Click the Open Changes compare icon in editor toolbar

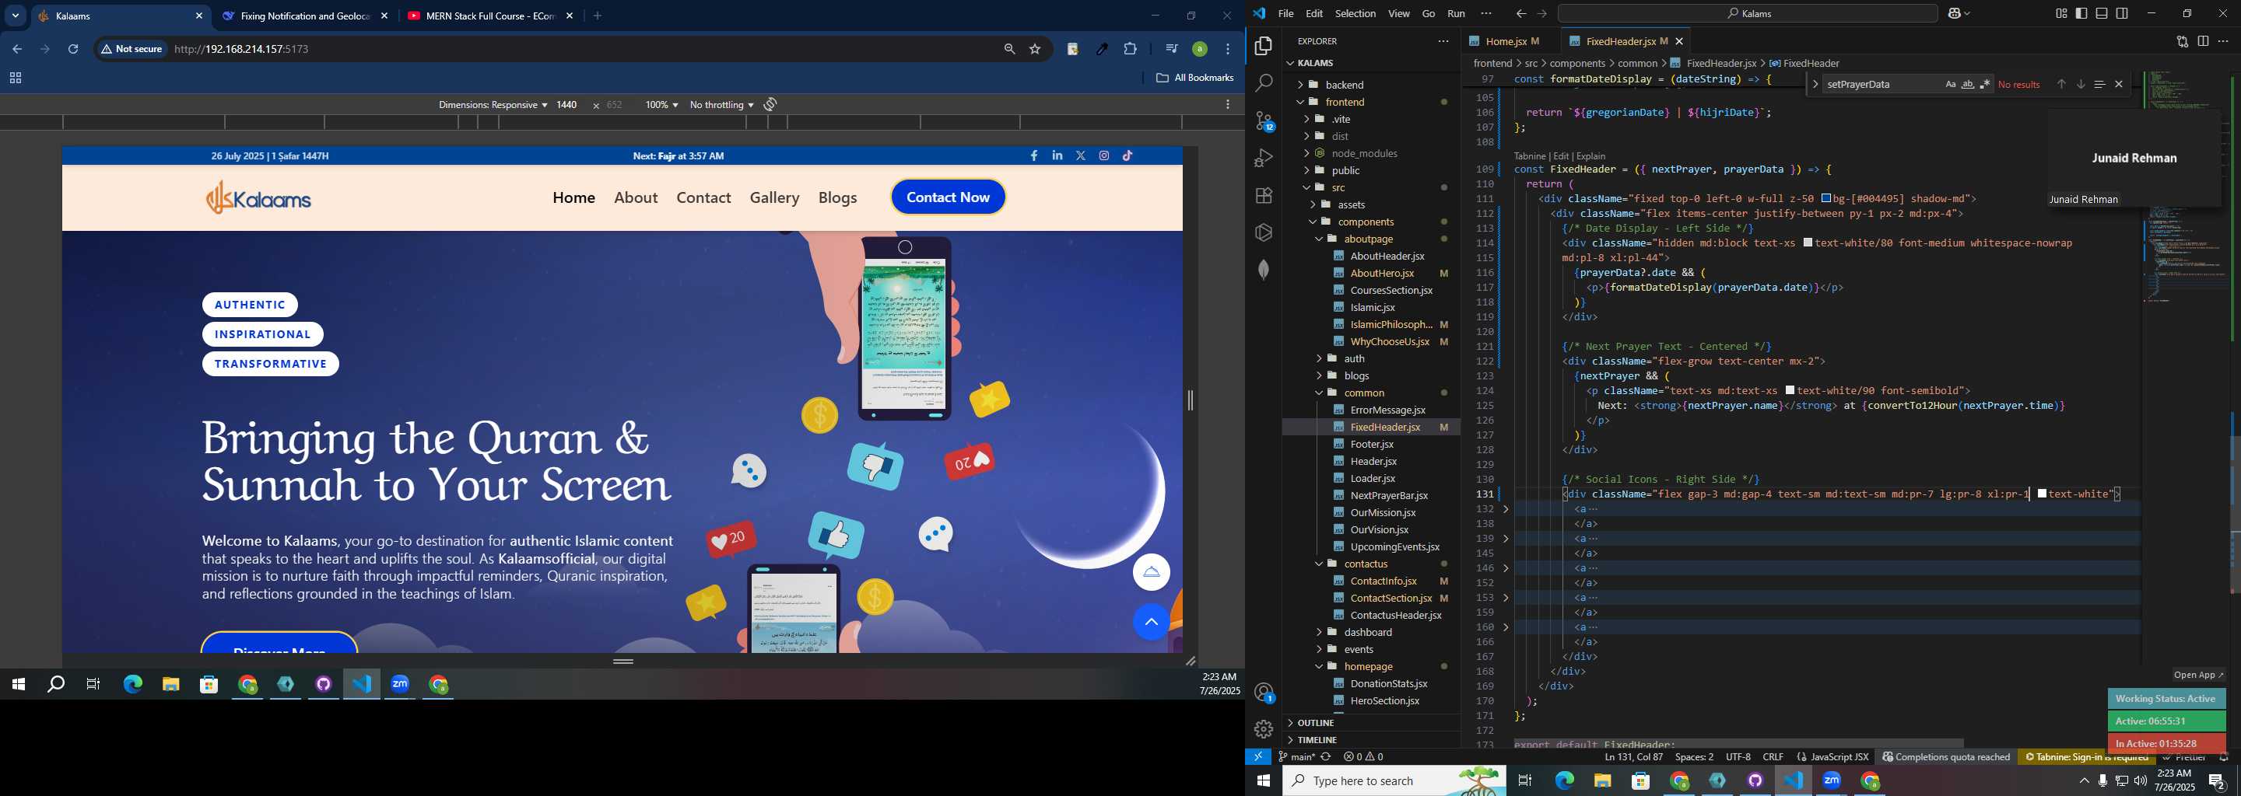(x=2182, y=41)
